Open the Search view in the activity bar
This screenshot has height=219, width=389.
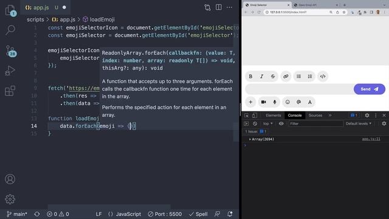coord(10,30)
